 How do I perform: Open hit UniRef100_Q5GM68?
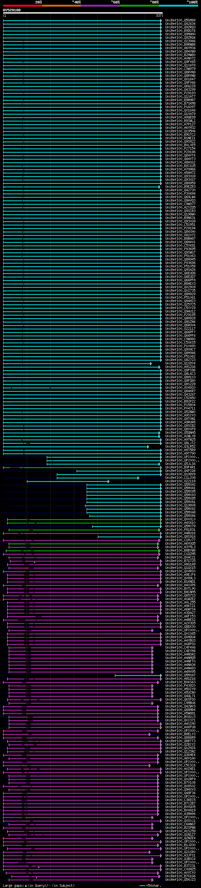[x=180, y=20]
